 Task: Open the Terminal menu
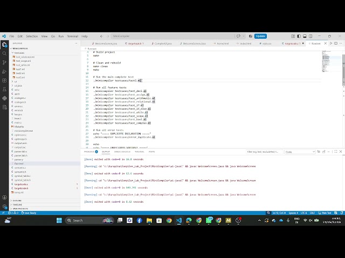73,36
